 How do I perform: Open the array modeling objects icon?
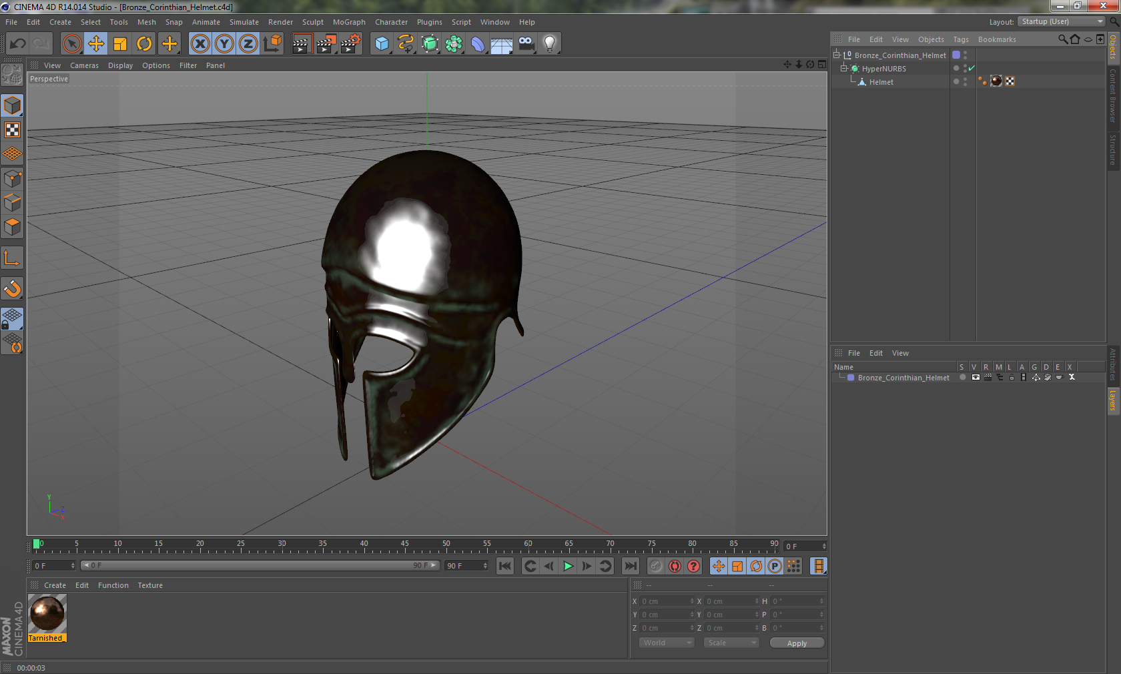pos(454,44)
